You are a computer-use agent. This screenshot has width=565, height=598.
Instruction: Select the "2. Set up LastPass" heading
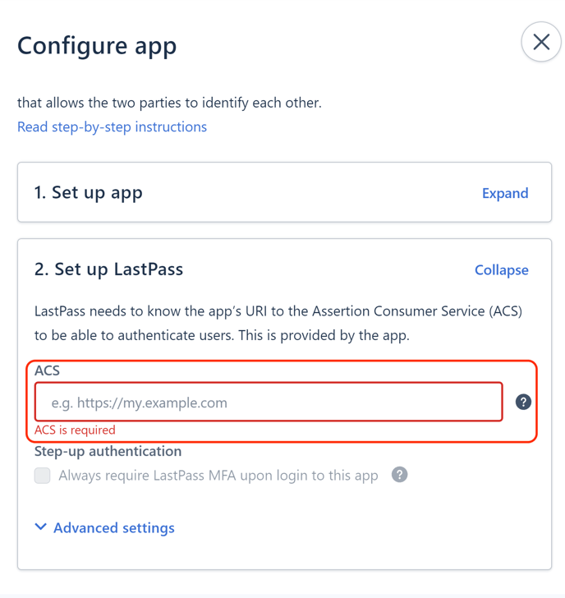(x=108, y=269)
